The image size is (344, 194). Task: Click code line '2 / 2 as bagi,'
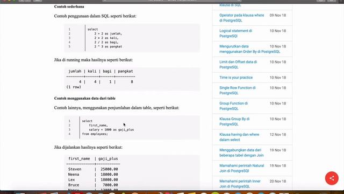[x=106, y=42]
